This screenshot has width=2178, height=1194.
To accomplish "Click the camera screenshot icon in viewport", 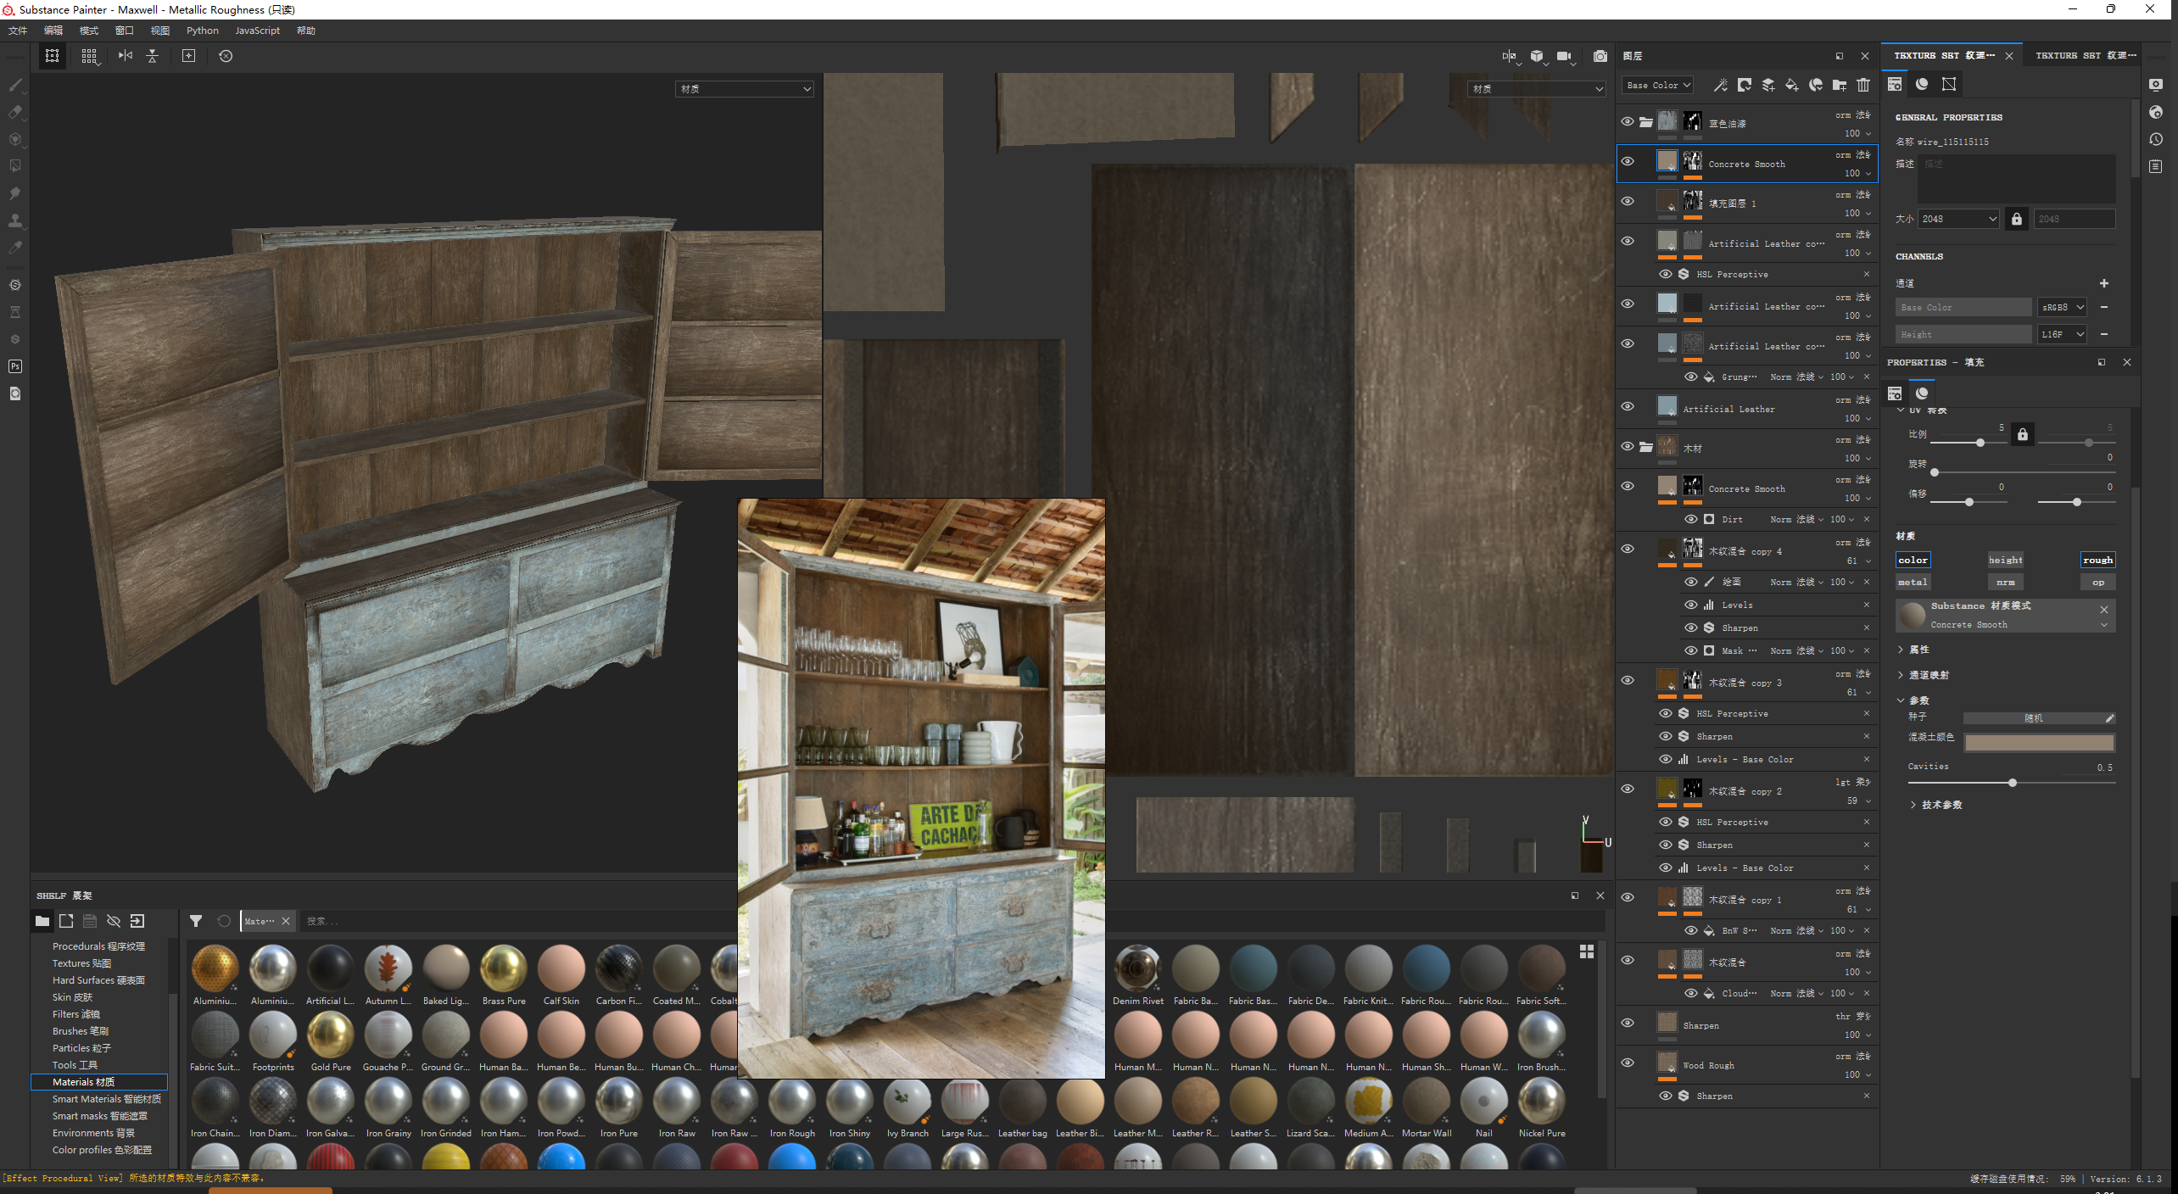I will pyautogui.click(x=1600, y=56).
